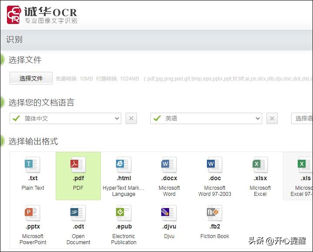Click the 选择文件 section heading
The image size is (313, 252).
pyautogui.click(x=25, y=60)
